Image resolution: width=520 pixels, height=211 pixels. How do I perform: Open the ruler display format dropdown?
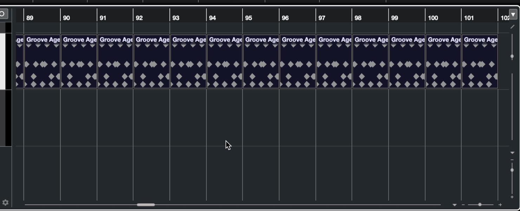coord(513,15)
